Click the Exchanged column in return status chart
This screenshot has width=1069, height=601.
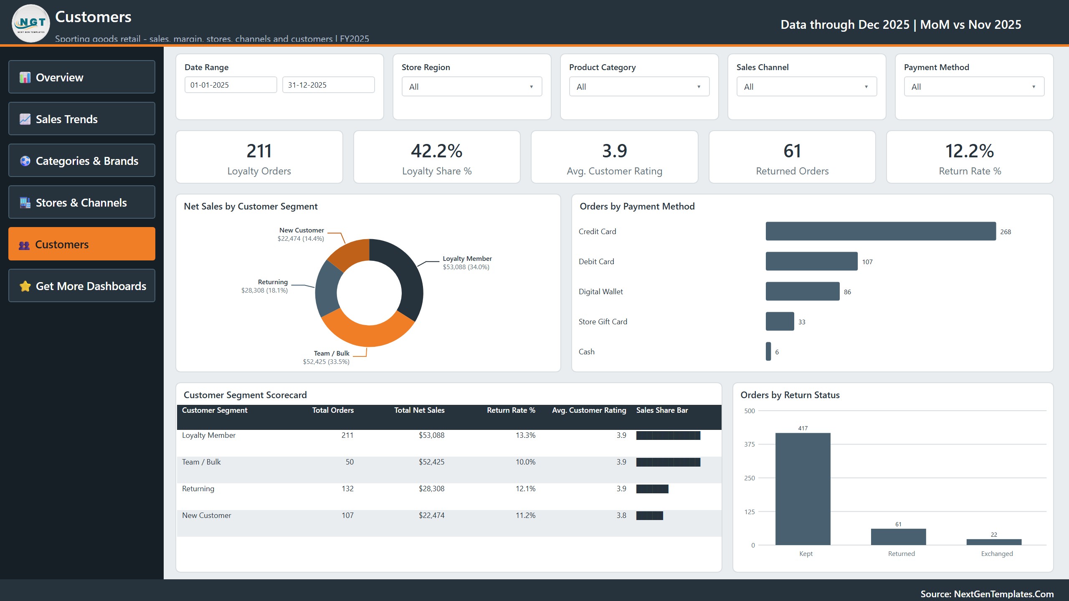994,542
